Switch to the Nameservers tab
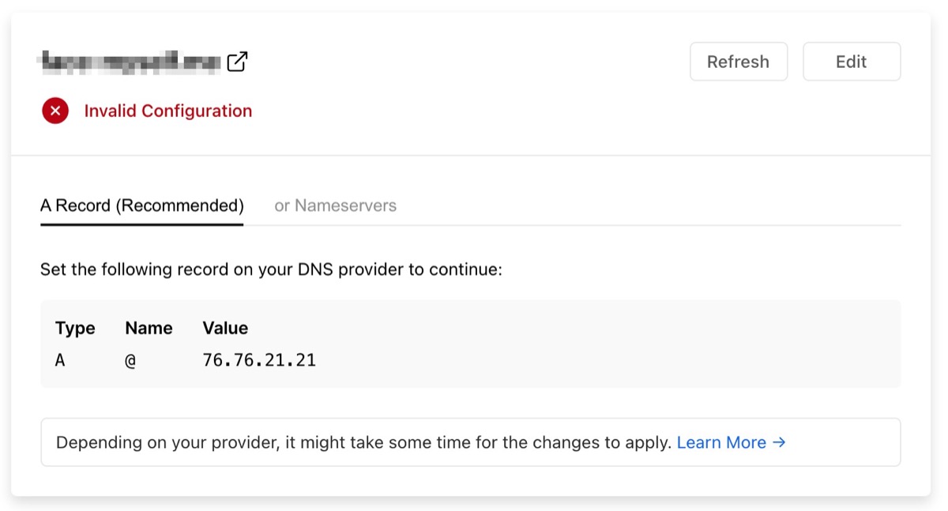The width and height of the screenshot is (948, 511). click(x=335, y=205)
